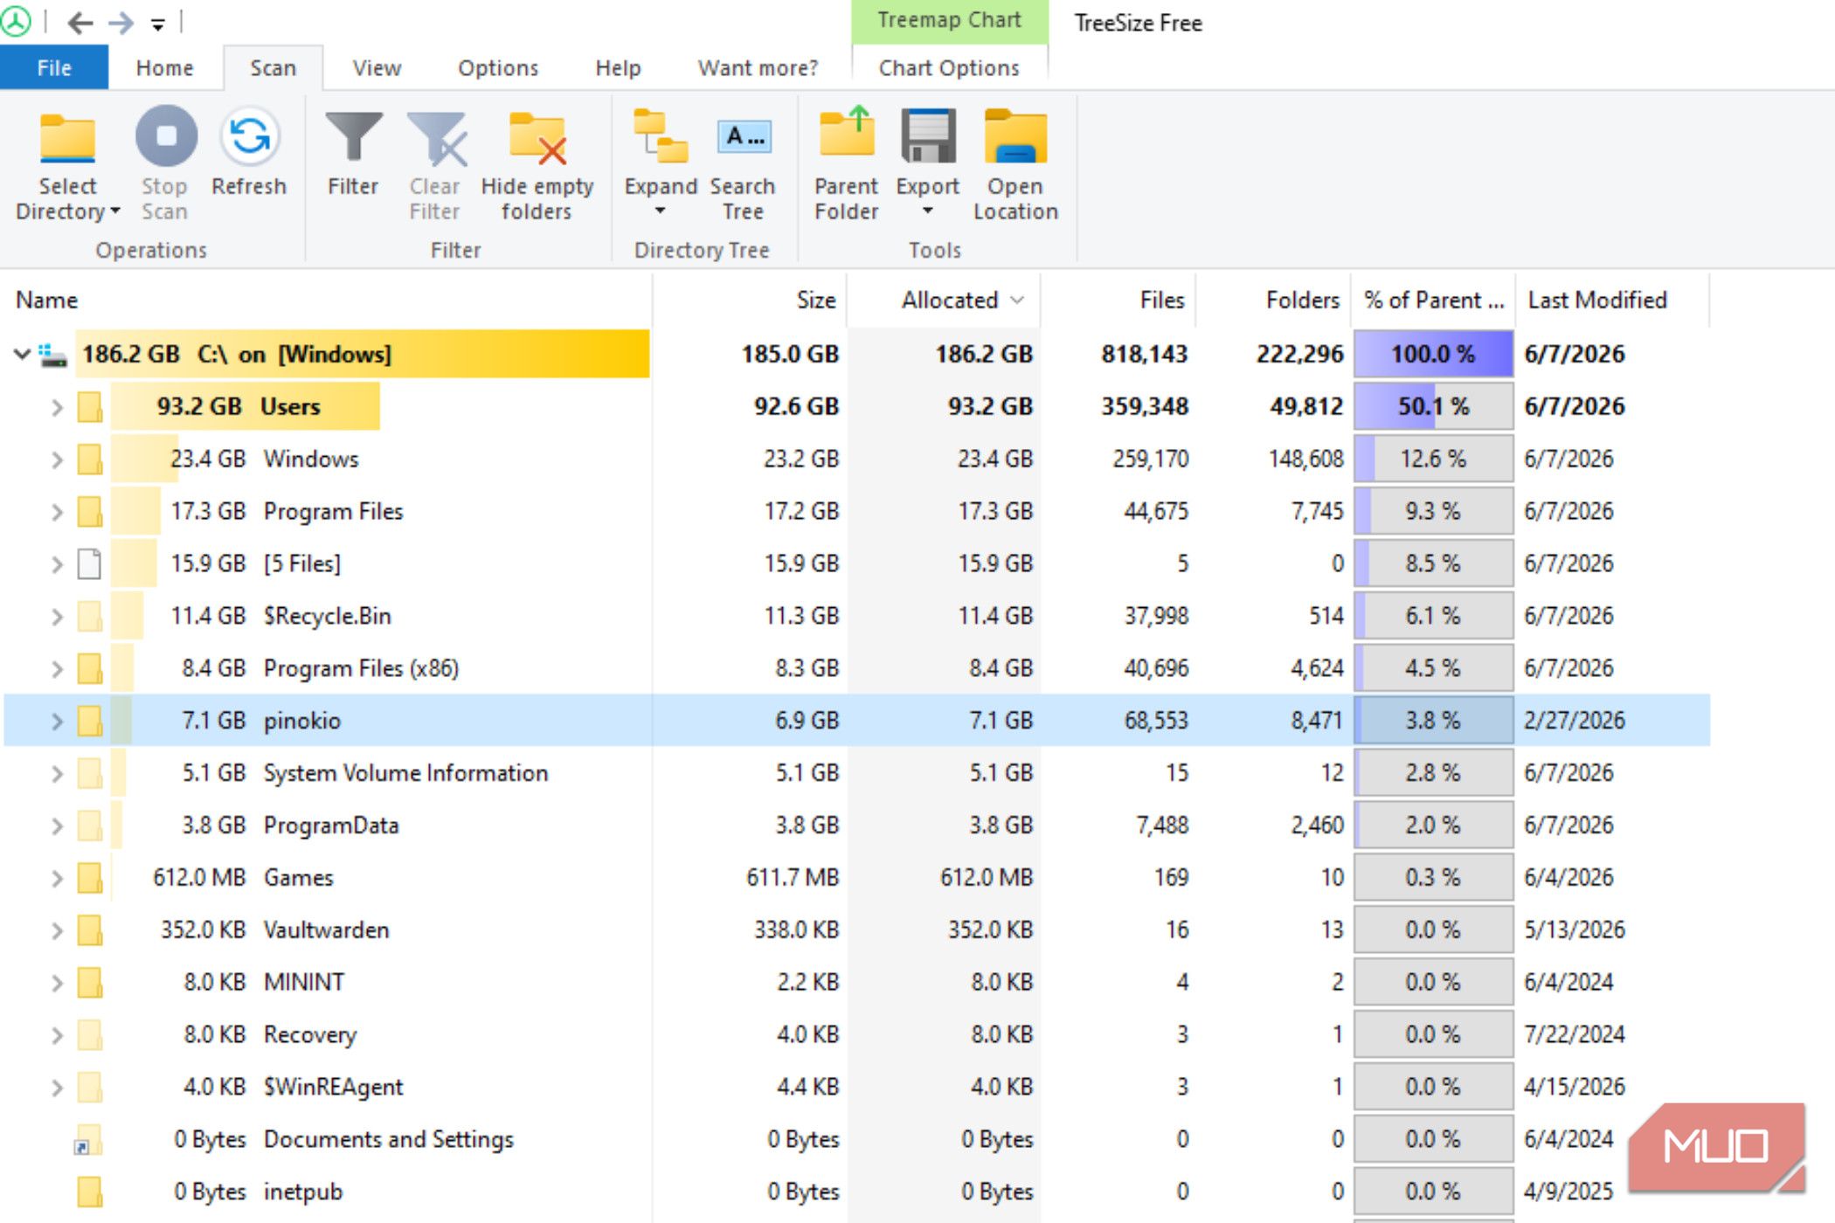Switch to the Options tab
This screenshot has height=1223, width=1835.
click(x=498, y=68)
